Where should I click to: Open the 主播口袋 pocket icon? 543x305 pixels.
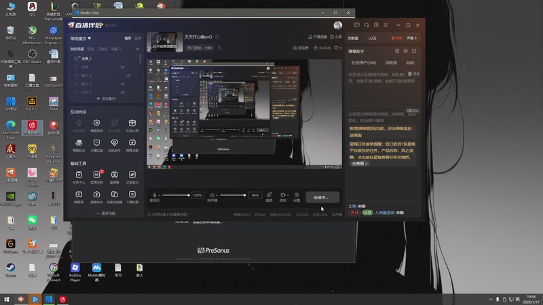coord(96,142)
